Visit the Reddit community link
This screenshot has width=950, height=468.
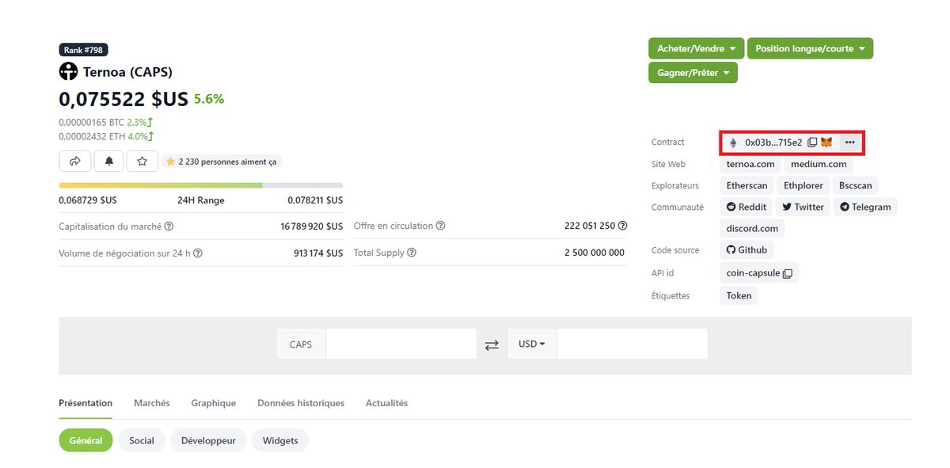click(747, 207)
